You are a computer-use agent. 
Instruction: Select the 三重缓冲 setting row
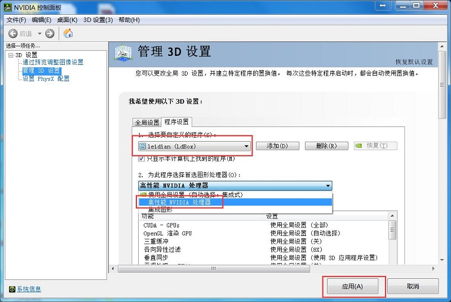point(263,241)
